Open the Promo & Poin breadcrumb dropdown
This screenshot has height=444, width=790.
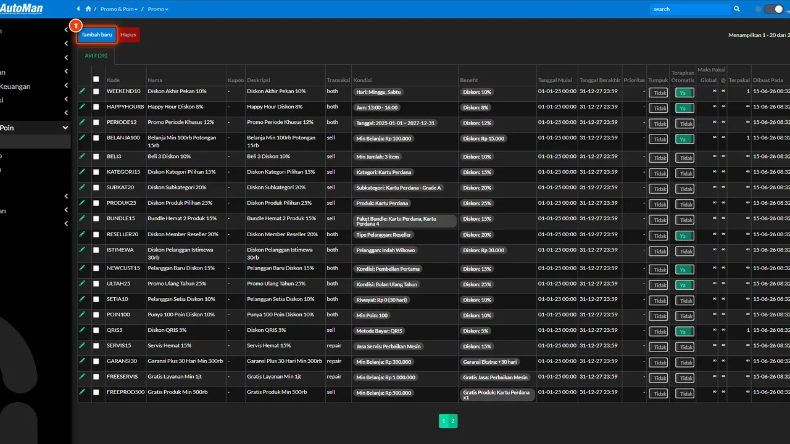118,9
